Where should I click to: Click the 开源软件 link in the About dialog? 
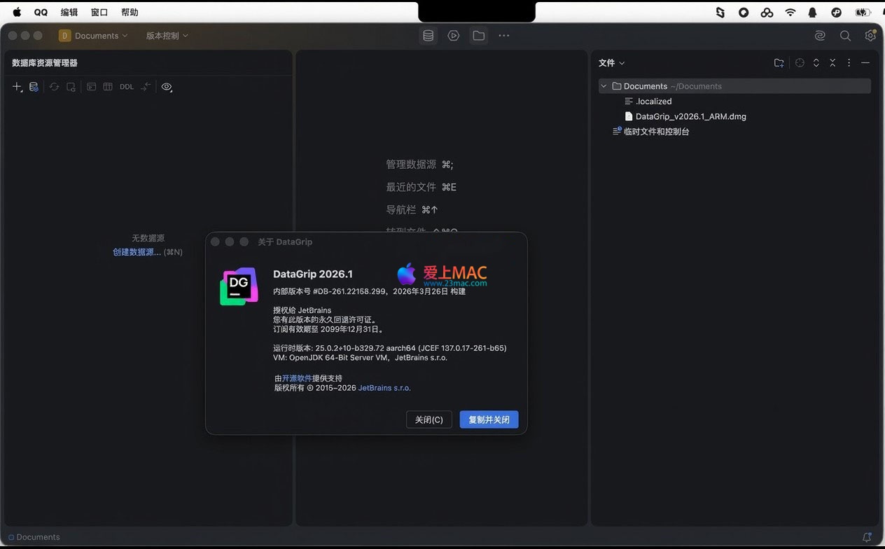click(297, 378)
